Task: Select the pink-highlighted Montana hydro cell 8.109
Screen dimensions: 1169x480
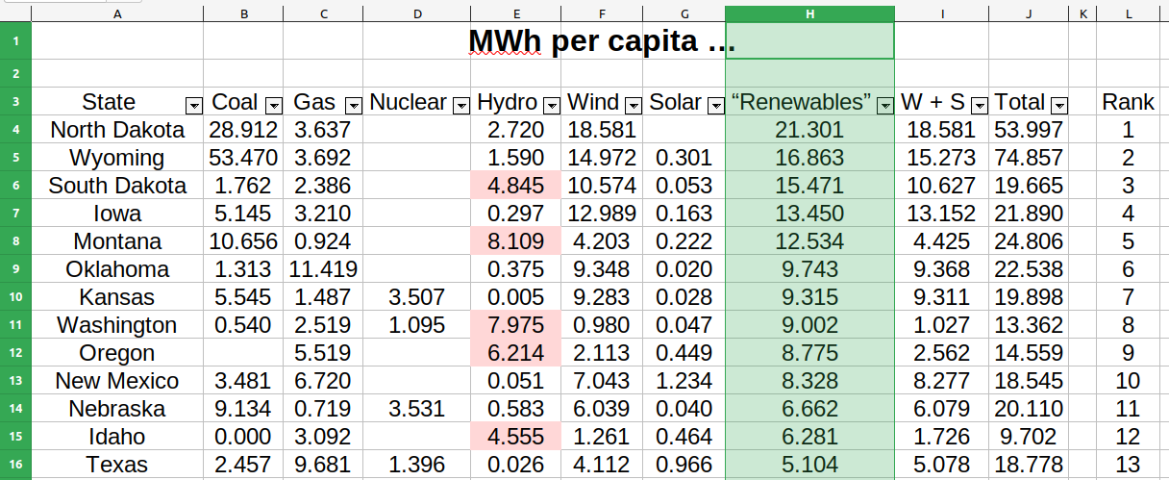Action: (x=515, y=241)
